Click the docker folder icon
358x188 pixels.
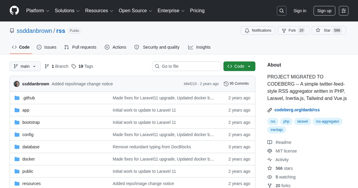pyautogui.click(x=17, y=159)
